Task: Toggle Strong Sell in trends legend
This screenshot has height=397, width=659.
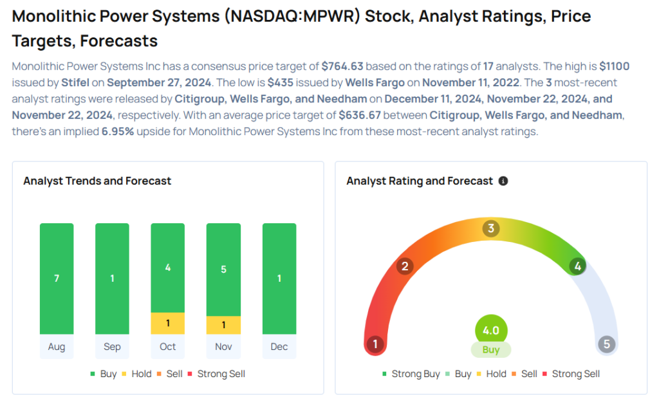Action: click(217, 374)
